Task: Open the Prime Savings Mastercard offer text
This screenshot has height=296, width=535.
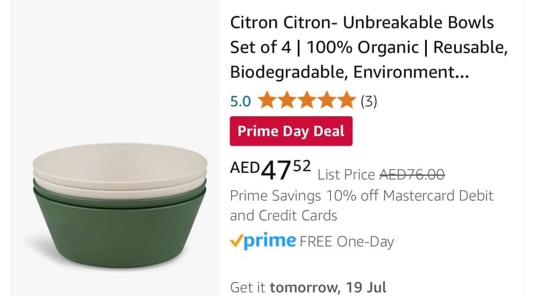Action: (362, 206)
